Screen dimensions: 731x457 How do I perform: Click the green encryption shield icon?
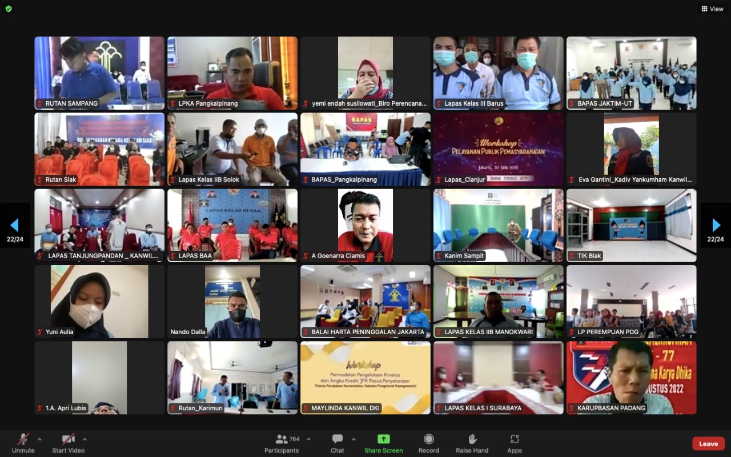pos(9,9)
